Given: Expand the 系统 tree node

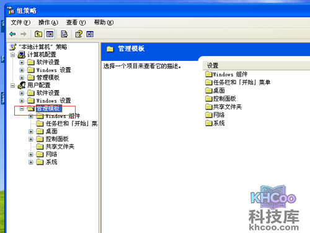Looking at the screenshot, I should point(31,162).
